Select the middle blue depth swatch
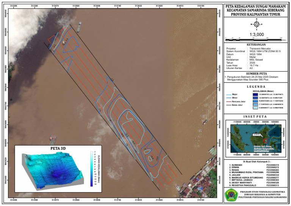This screenshot has width=291, height=206. click(x=255, y=101)
